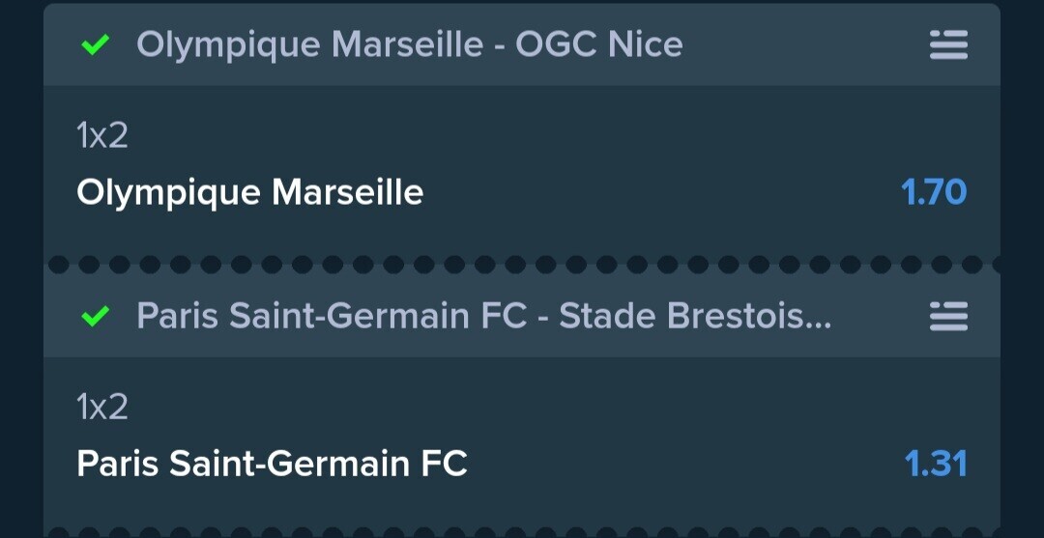1044x538 pixels.
Task: Click the hyphen between Paris Saint-Germain FC and Stade Brestois
Action: [543, 318]
